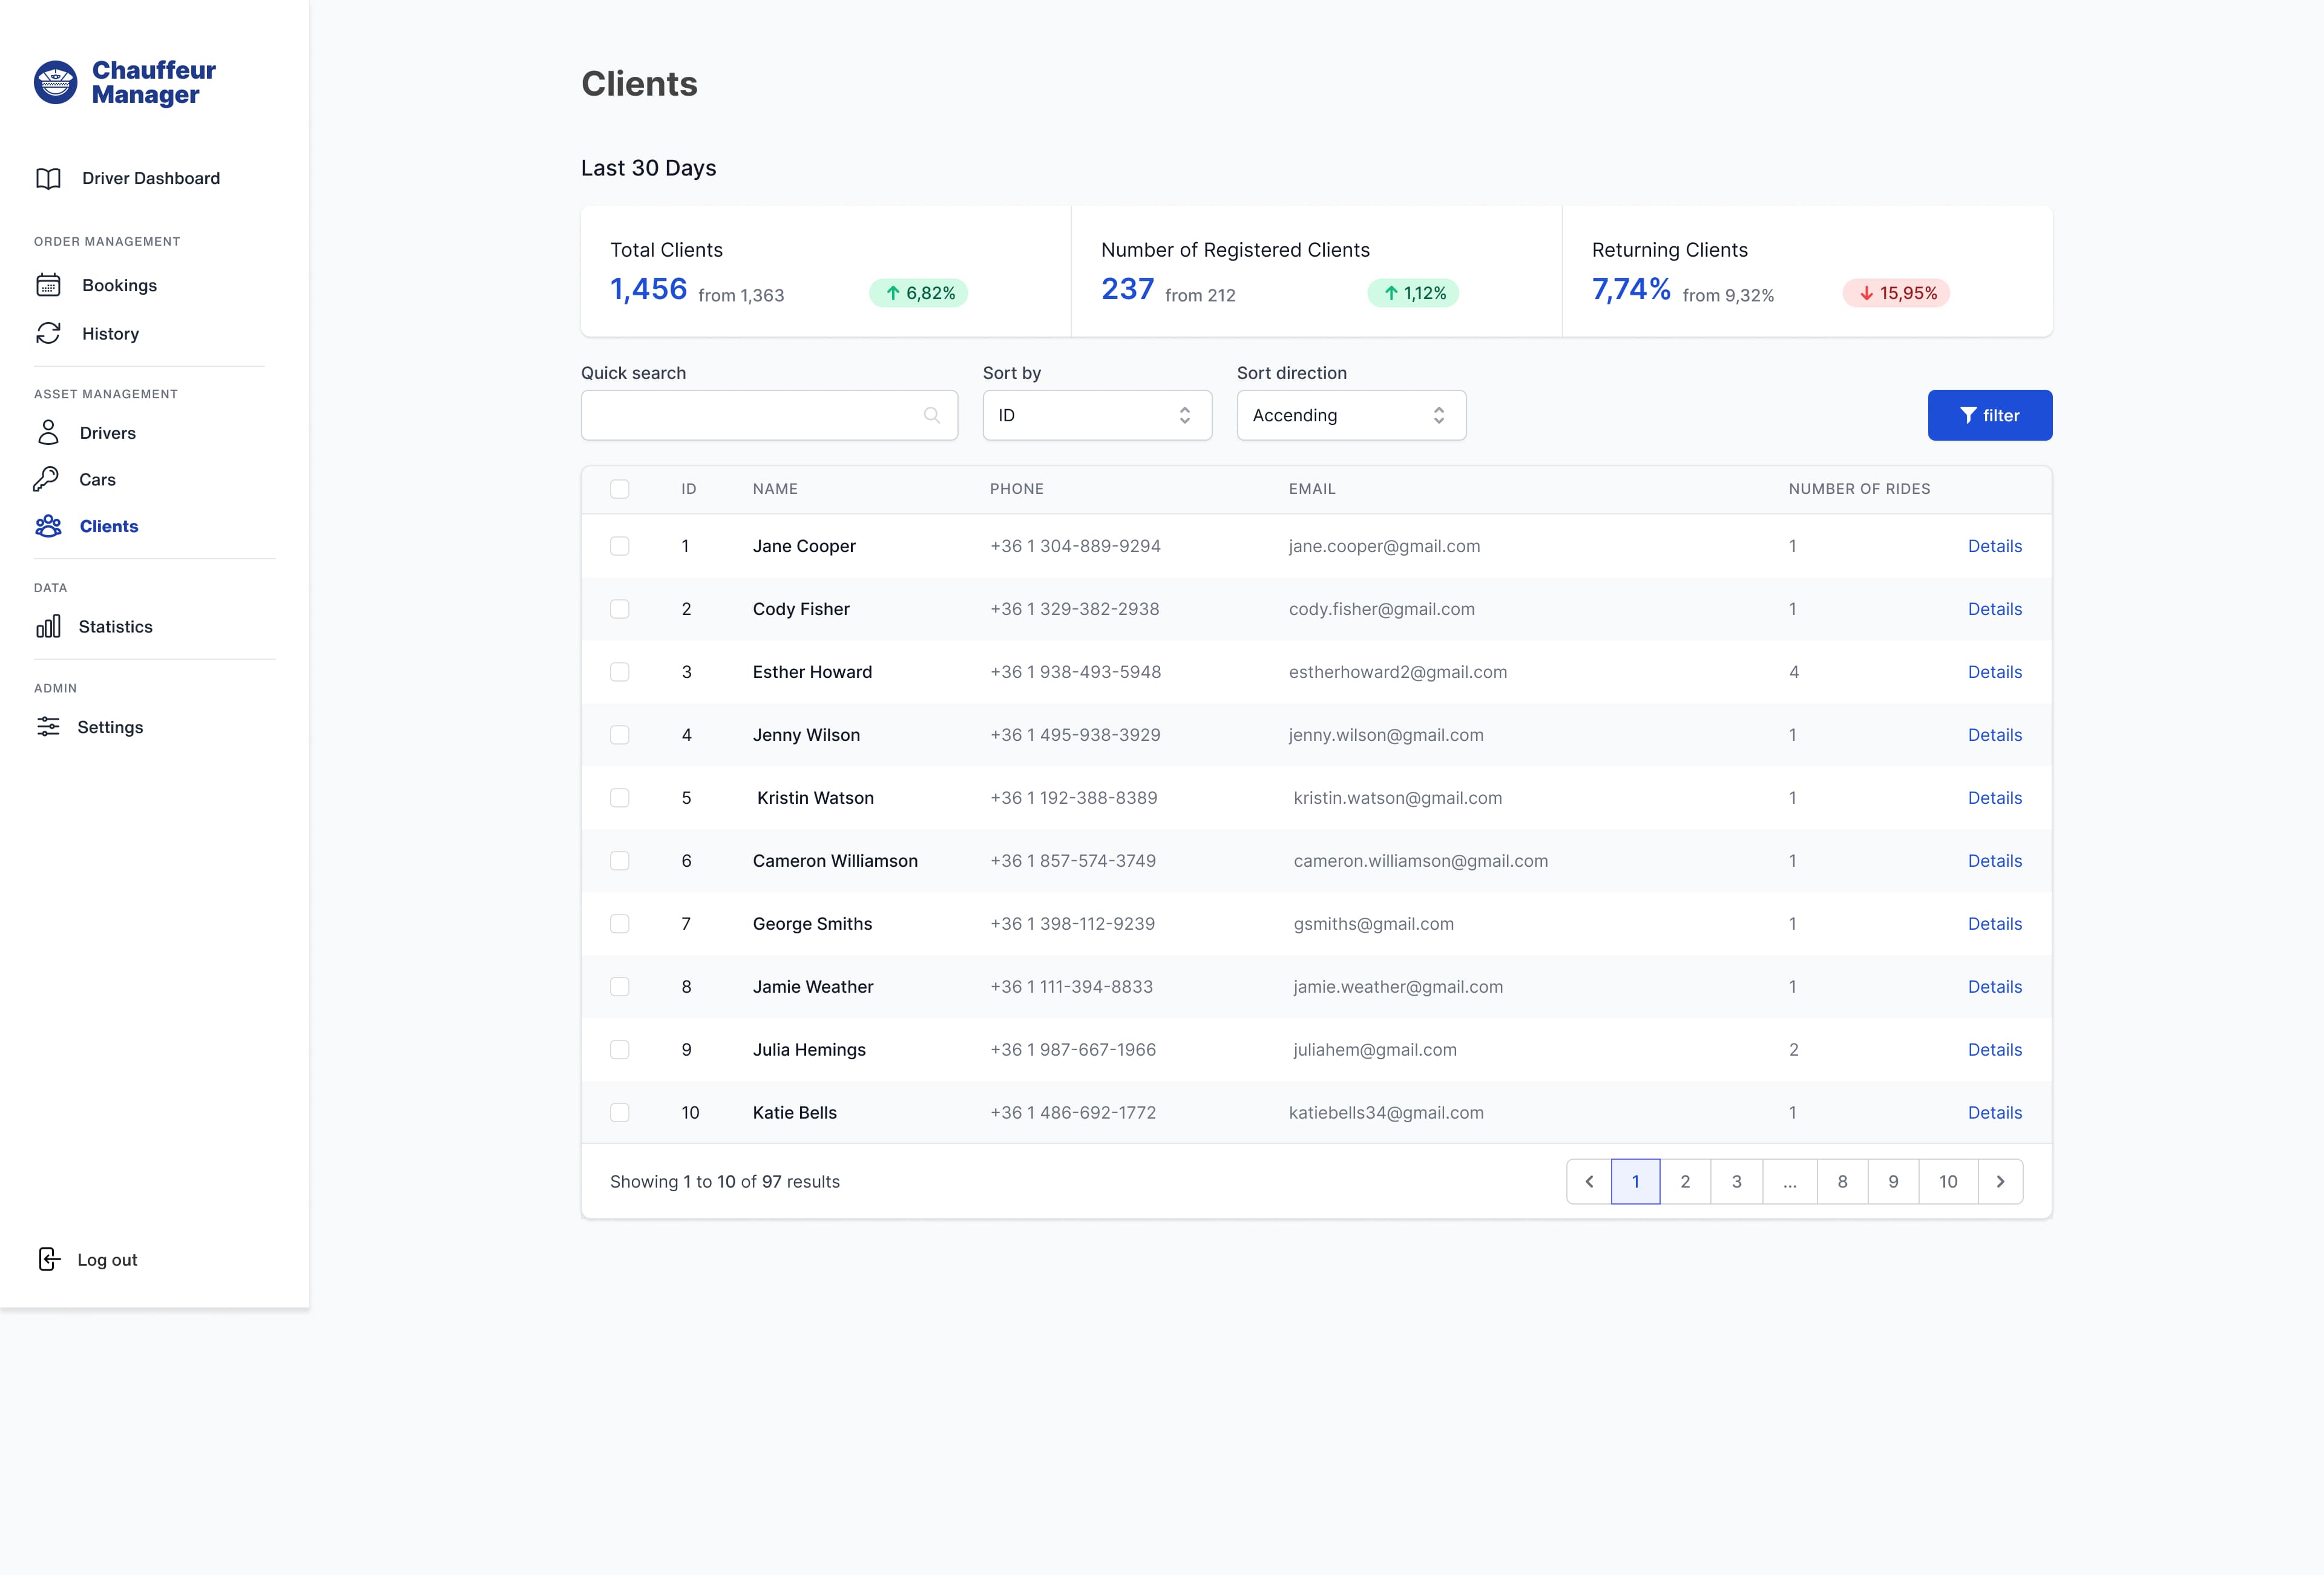The width and height of the screenshot is (2324, 1575).
Task: Click the Chauffeur Manager logo icon
Action: coord(55,82)
